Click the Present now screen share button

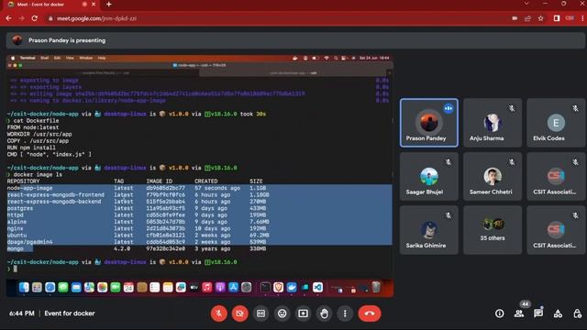pos(304,313)
